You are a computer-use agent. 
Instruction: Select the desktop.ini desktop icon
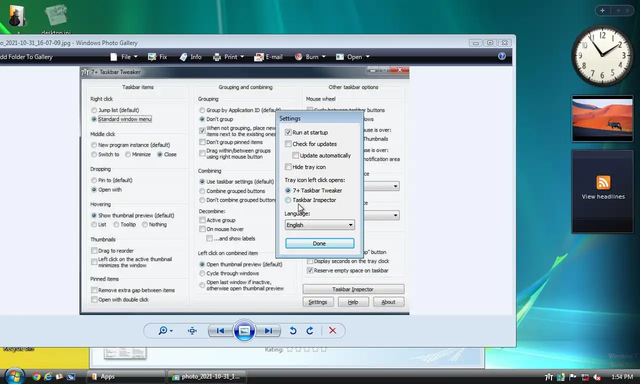[55, 19]
